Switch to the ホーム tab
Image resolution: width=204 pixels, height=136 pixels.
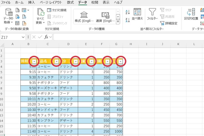pyautogui.click(x=19, y=2)
